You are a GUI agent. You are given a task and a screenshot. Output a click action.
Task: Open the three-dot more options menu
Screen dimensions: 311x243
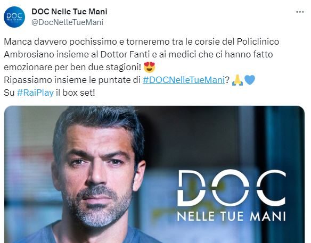(300, 12)
